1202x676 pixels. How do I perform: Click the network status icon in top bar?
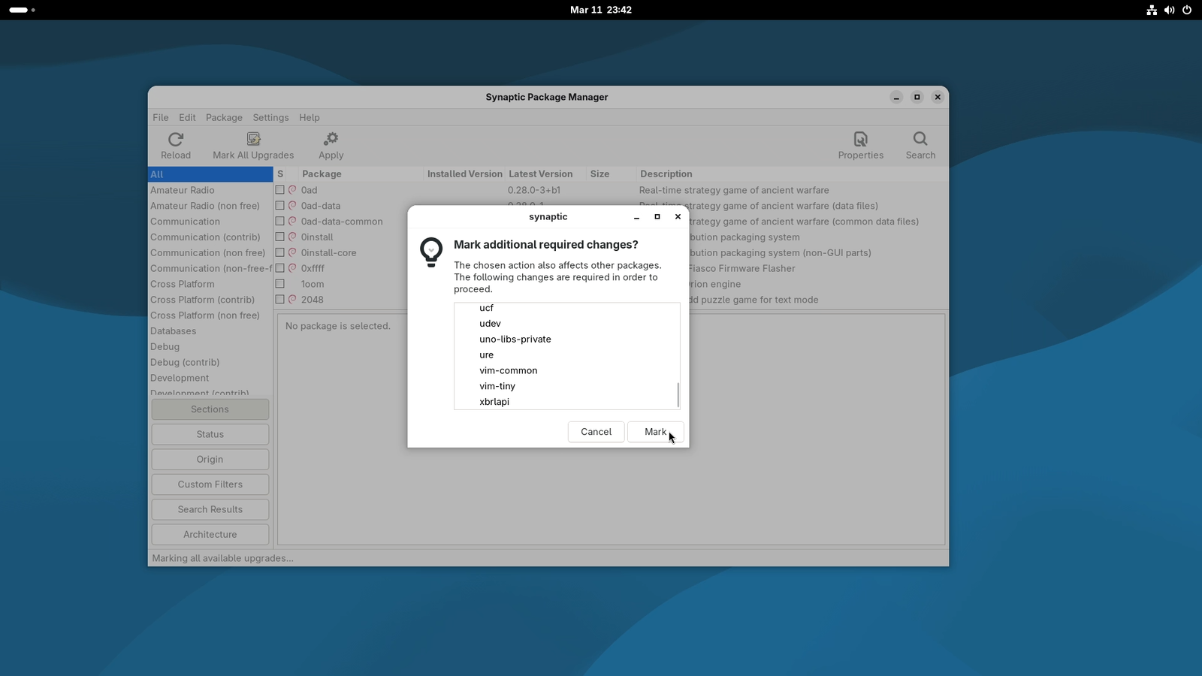tap(1152, 10)
